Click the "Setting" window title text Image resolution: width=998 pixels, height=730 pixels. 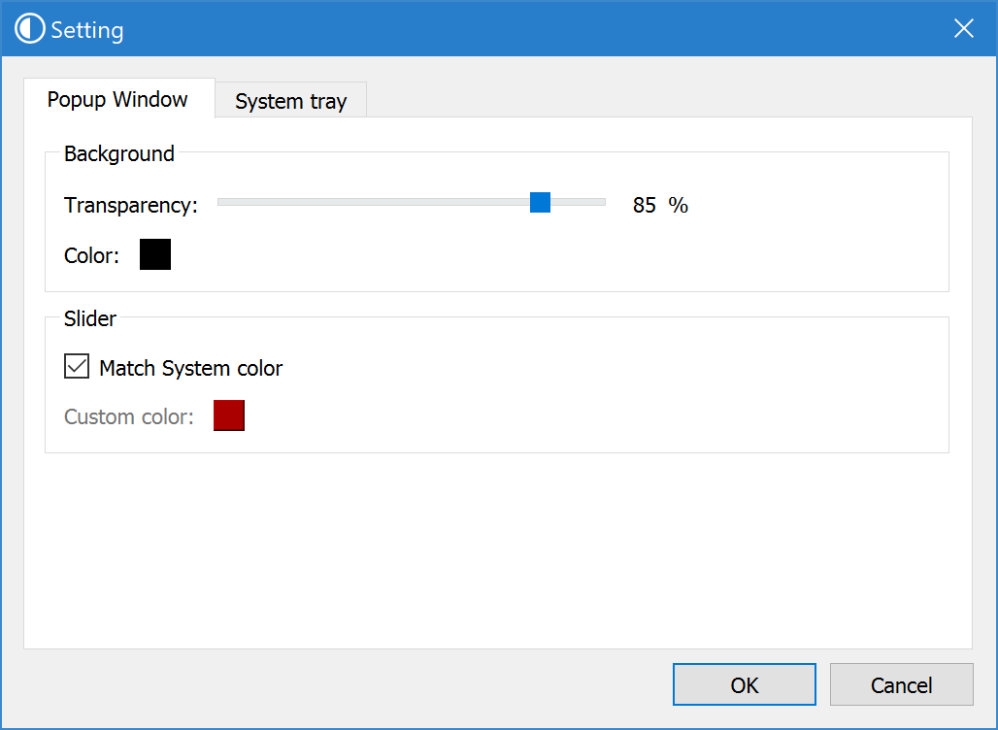pyautogui.click(x=87, y=30)
